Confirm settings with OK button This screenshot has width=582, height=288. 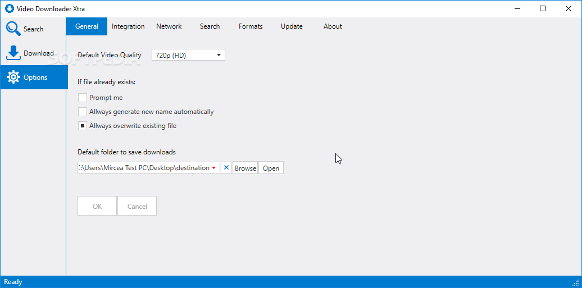(97, 206)
